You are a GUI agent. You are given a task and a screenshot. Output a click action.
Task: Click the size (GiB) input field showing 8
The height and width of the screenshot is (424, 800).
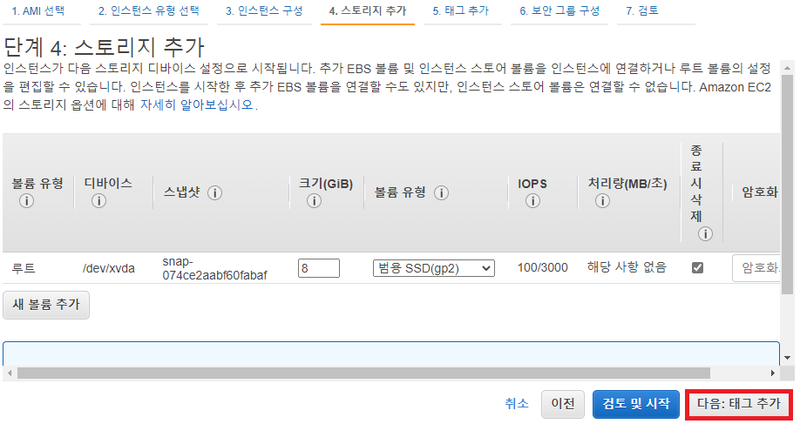click(x=319, y=268)
